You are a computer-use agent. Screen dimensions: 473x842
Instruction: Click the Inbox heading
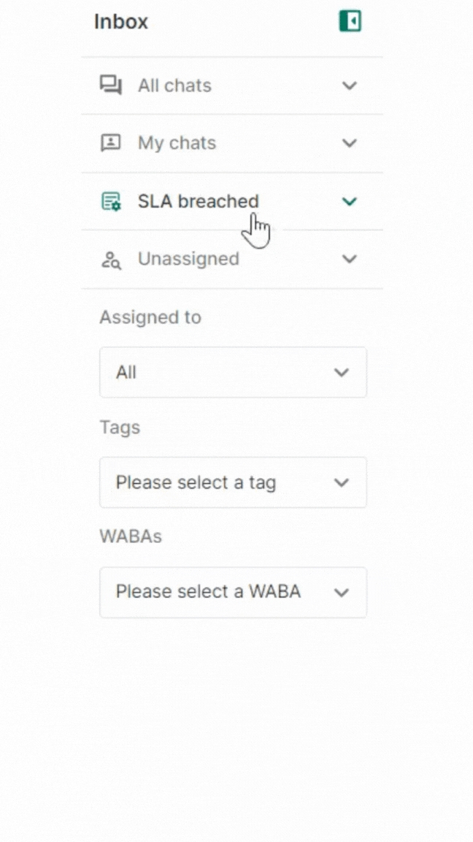pyautogui.click(x=121, y=22)
